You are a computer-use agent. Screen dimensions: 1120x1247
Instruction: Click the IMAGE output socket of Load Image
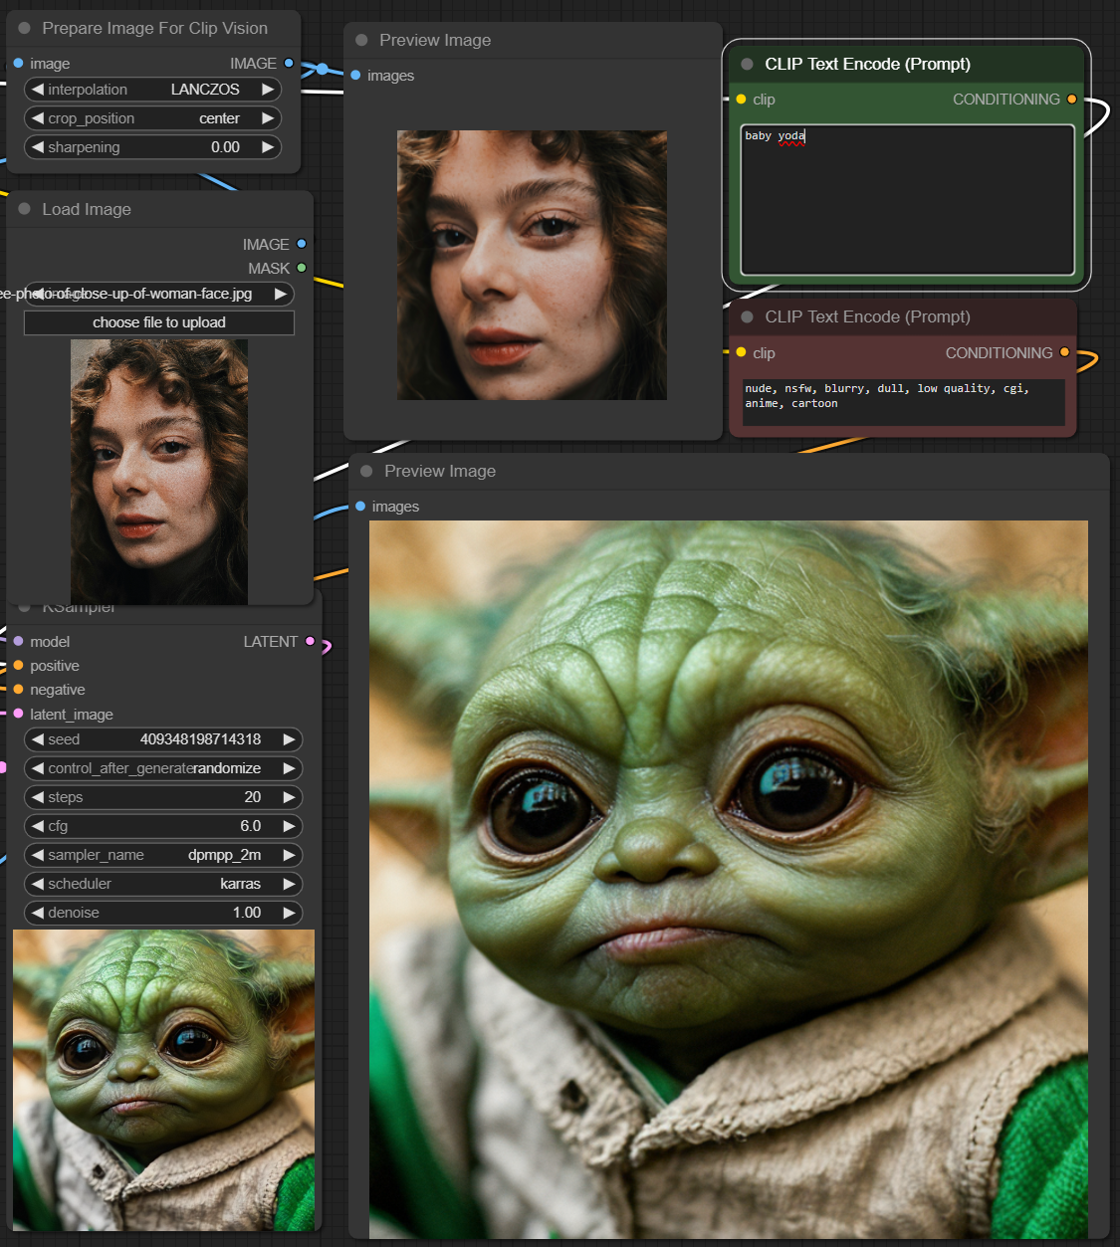302,244
